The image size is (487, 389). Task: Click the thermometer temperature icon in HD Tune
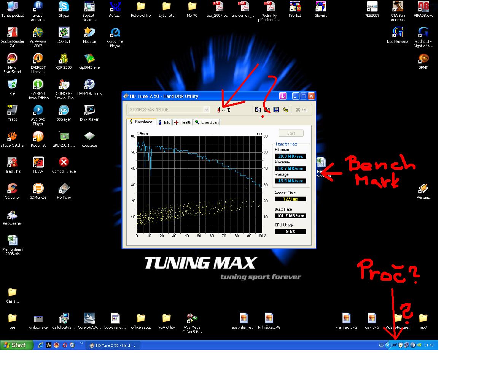tap(219, 110)
